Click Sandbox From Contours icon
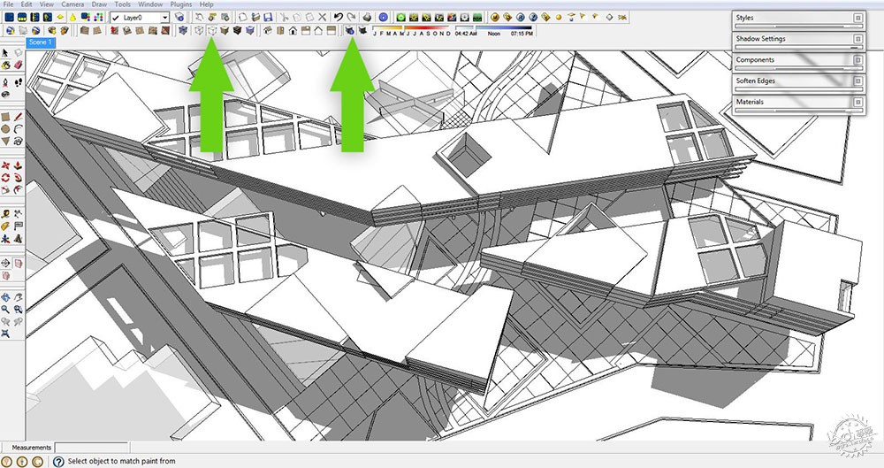 coord(85,30)
